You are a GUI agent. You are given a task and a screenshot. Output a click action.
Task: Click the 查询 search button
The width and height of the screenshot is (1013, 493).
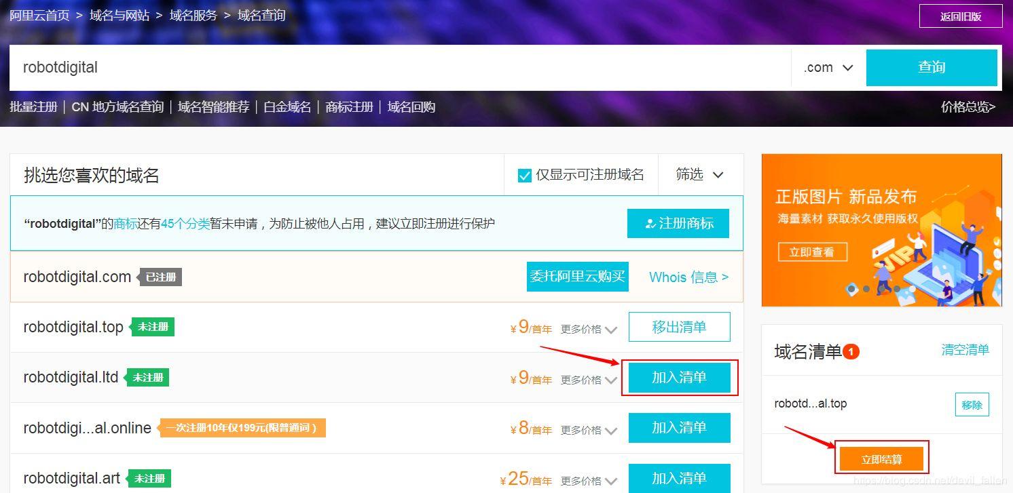[932, 67]
